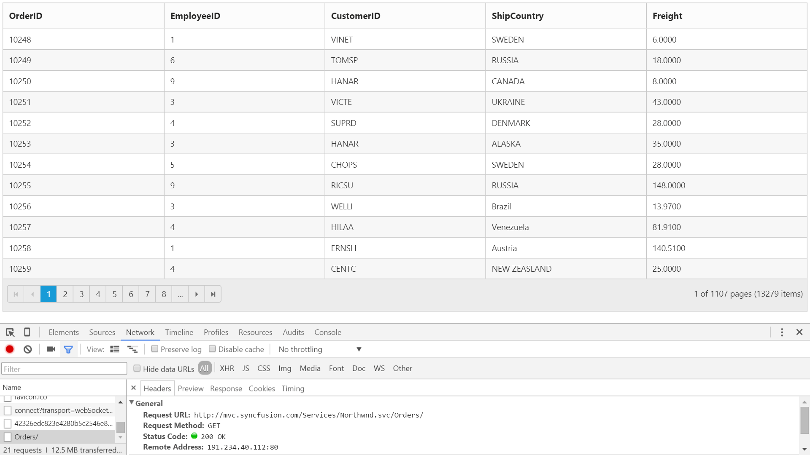Switch network view to large rows

(133, 349)
